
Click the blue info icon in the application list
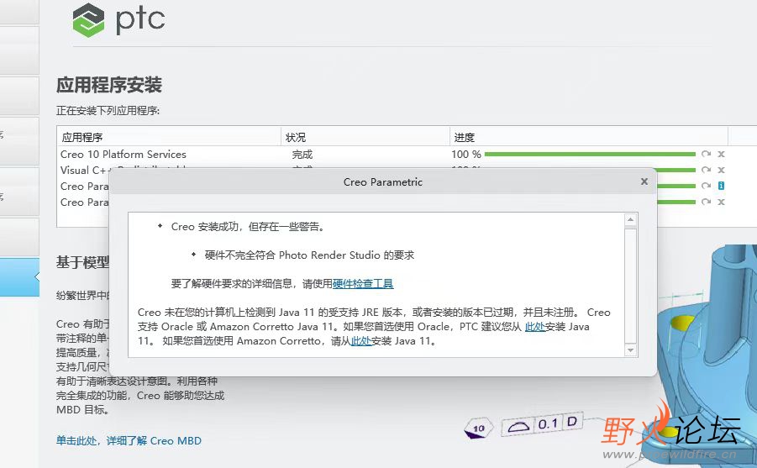721,186
